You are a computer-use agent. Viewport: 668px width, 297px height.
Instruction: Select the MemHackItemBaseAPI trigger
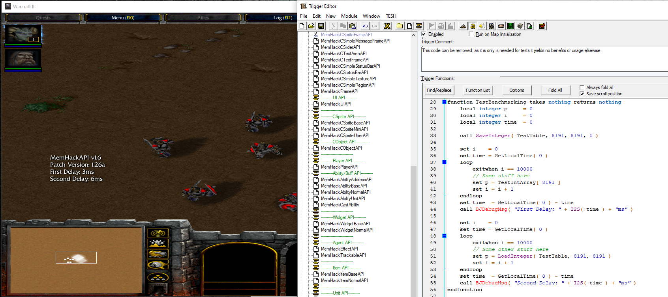click(343, 274)
